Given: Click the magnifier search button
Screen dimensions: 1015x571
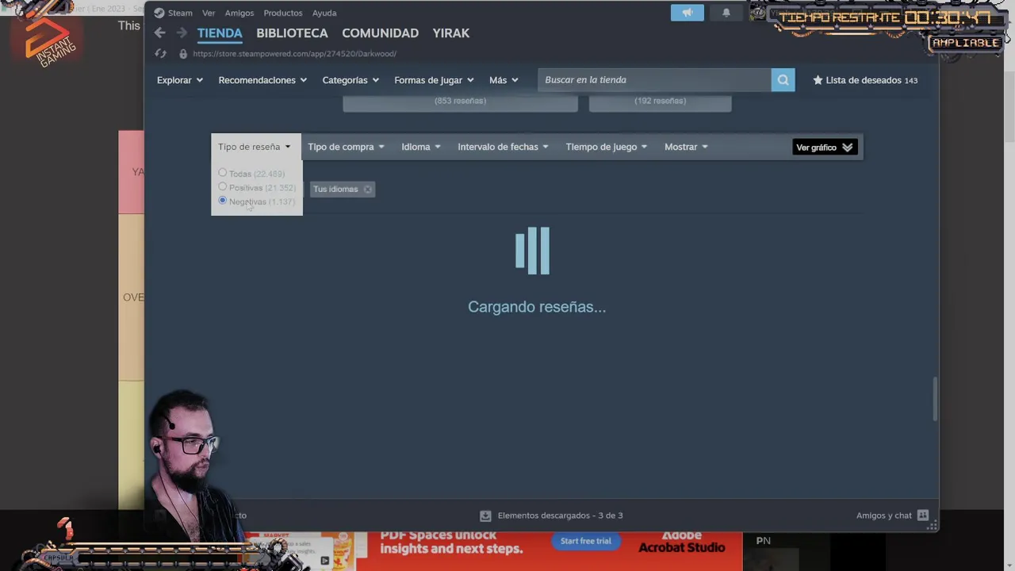Looking at the screenshot, I should point(783,79).
